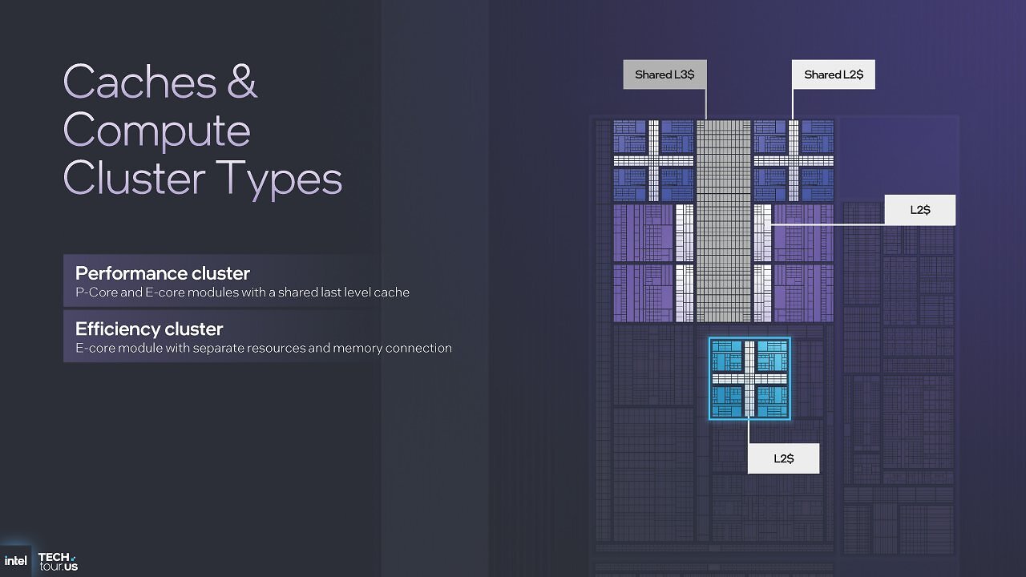Click the top-left blue E-core module
The image size is (1026, 577).
[653, 160]
